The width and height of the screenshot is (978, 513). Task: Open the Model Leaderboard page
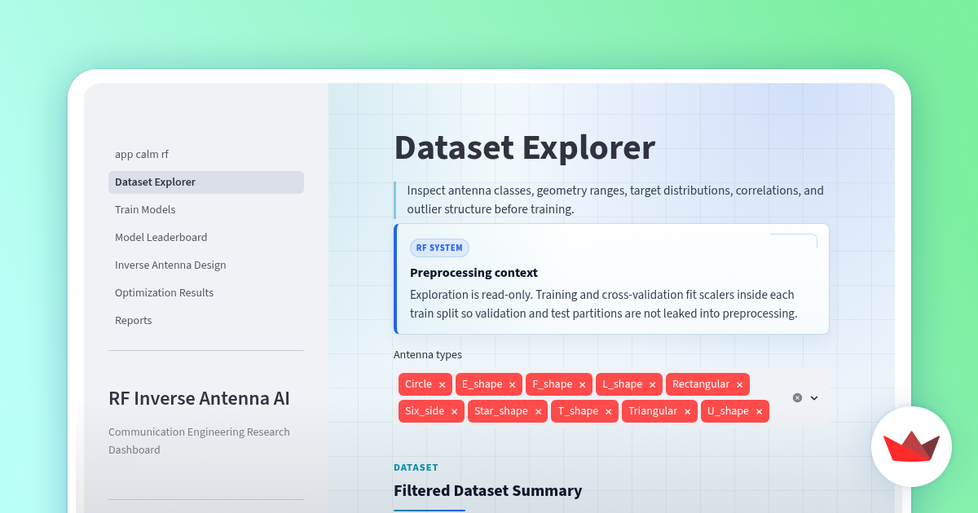(x=205, y=238)
